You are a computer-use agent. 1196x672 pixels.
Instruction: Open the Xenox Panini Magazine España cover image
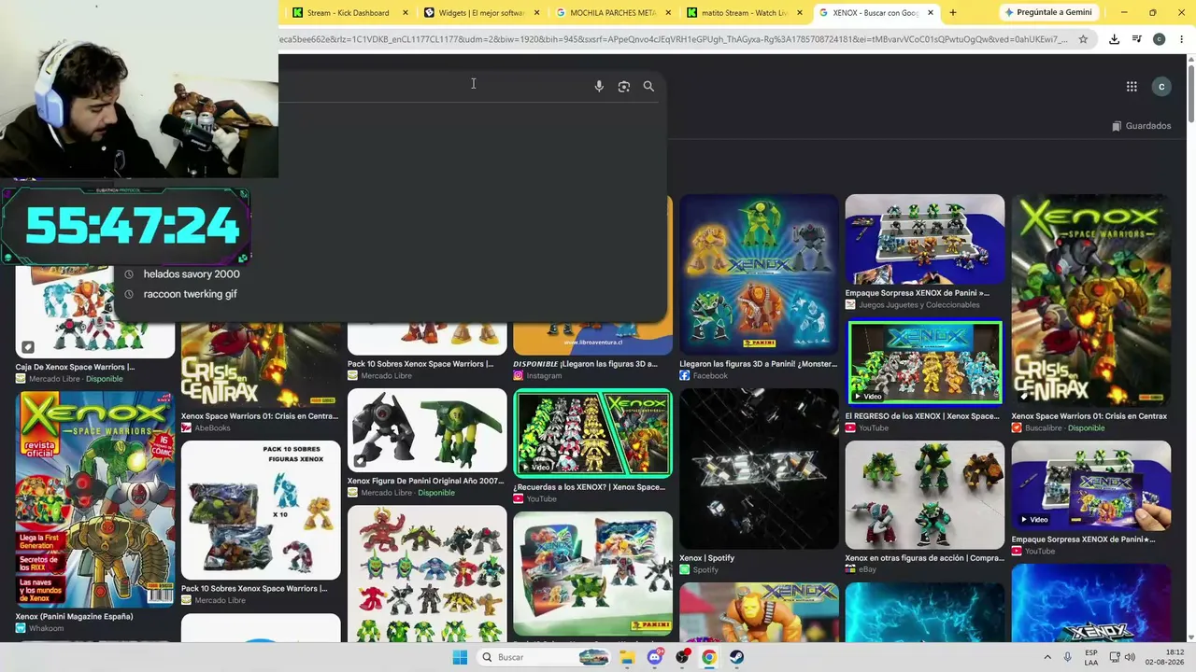(94, 499)
